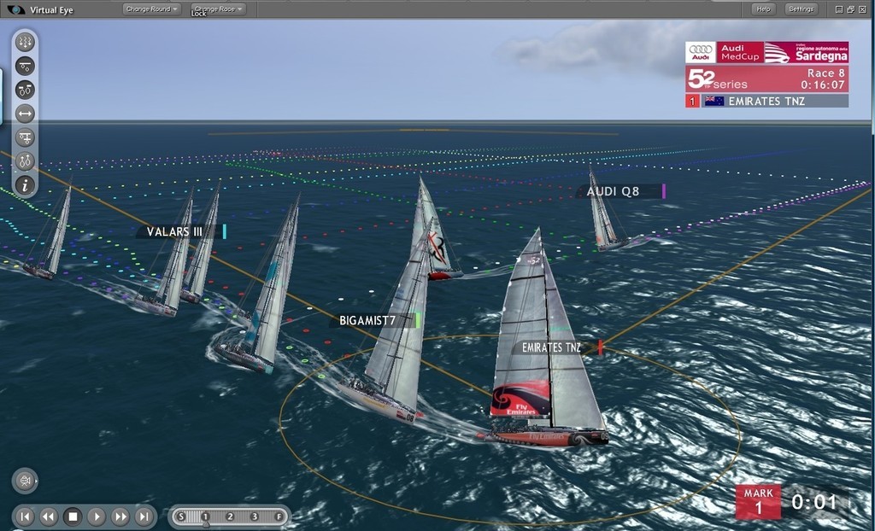Fast forward the race replay
Image resolution: width=875 pixels, height=531 pixels.
[x=120, y=516]
